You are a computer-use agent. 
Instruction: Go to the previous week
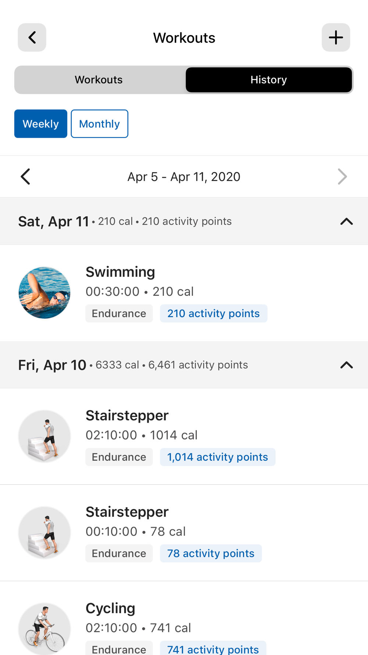[25, 177]
